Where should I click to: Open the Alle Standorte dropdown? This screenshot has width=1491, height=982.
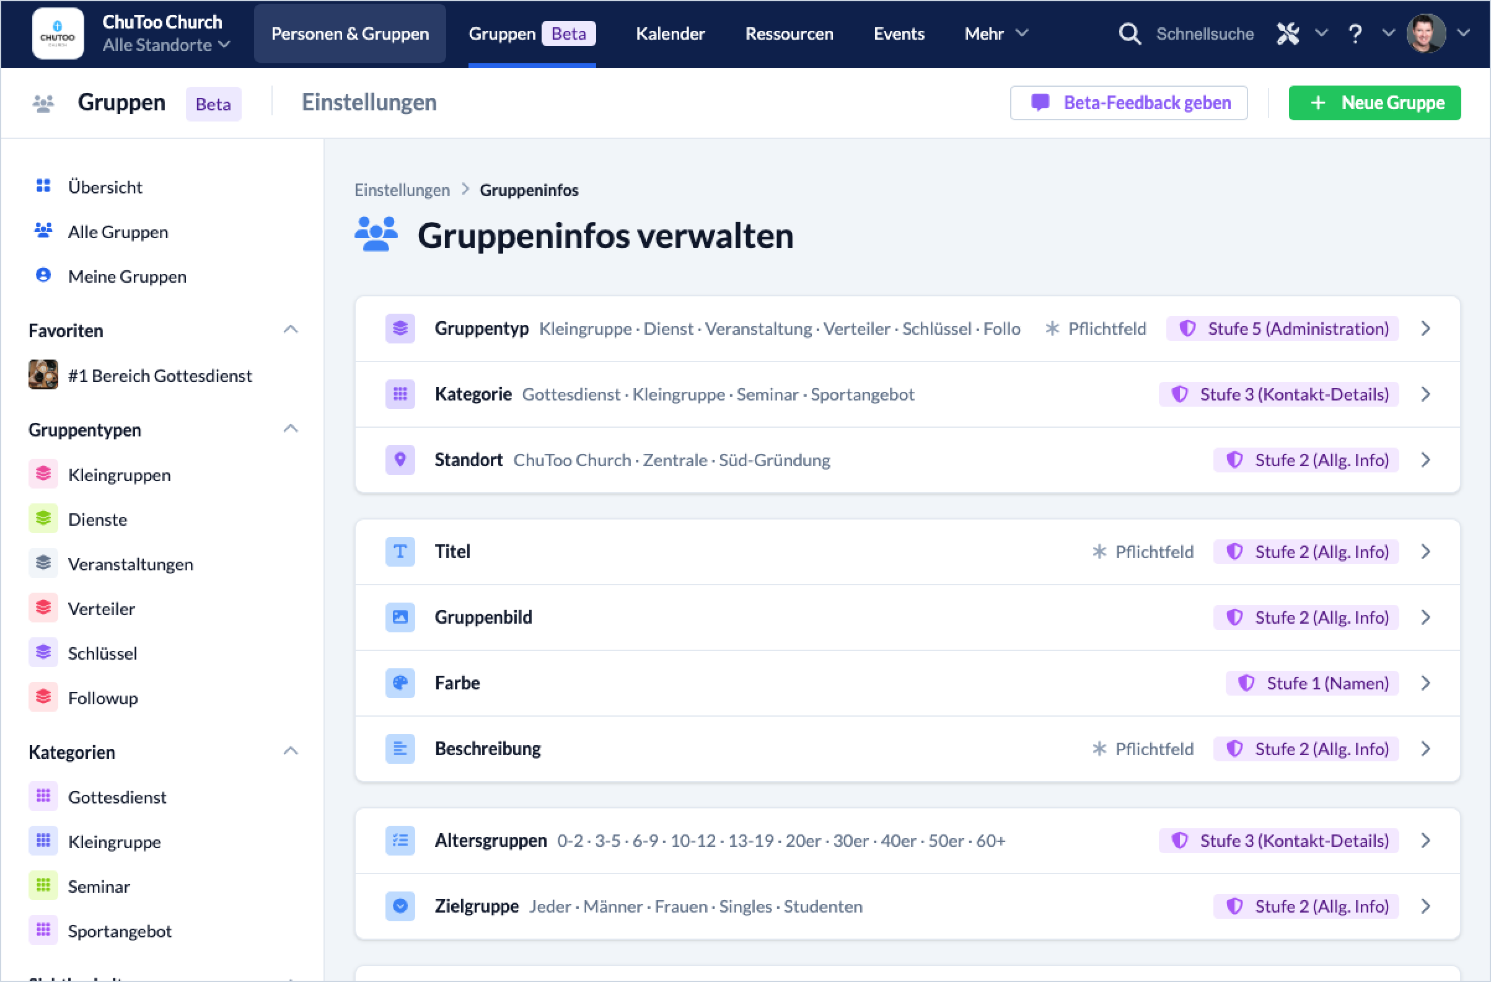[x=166, y=45]
